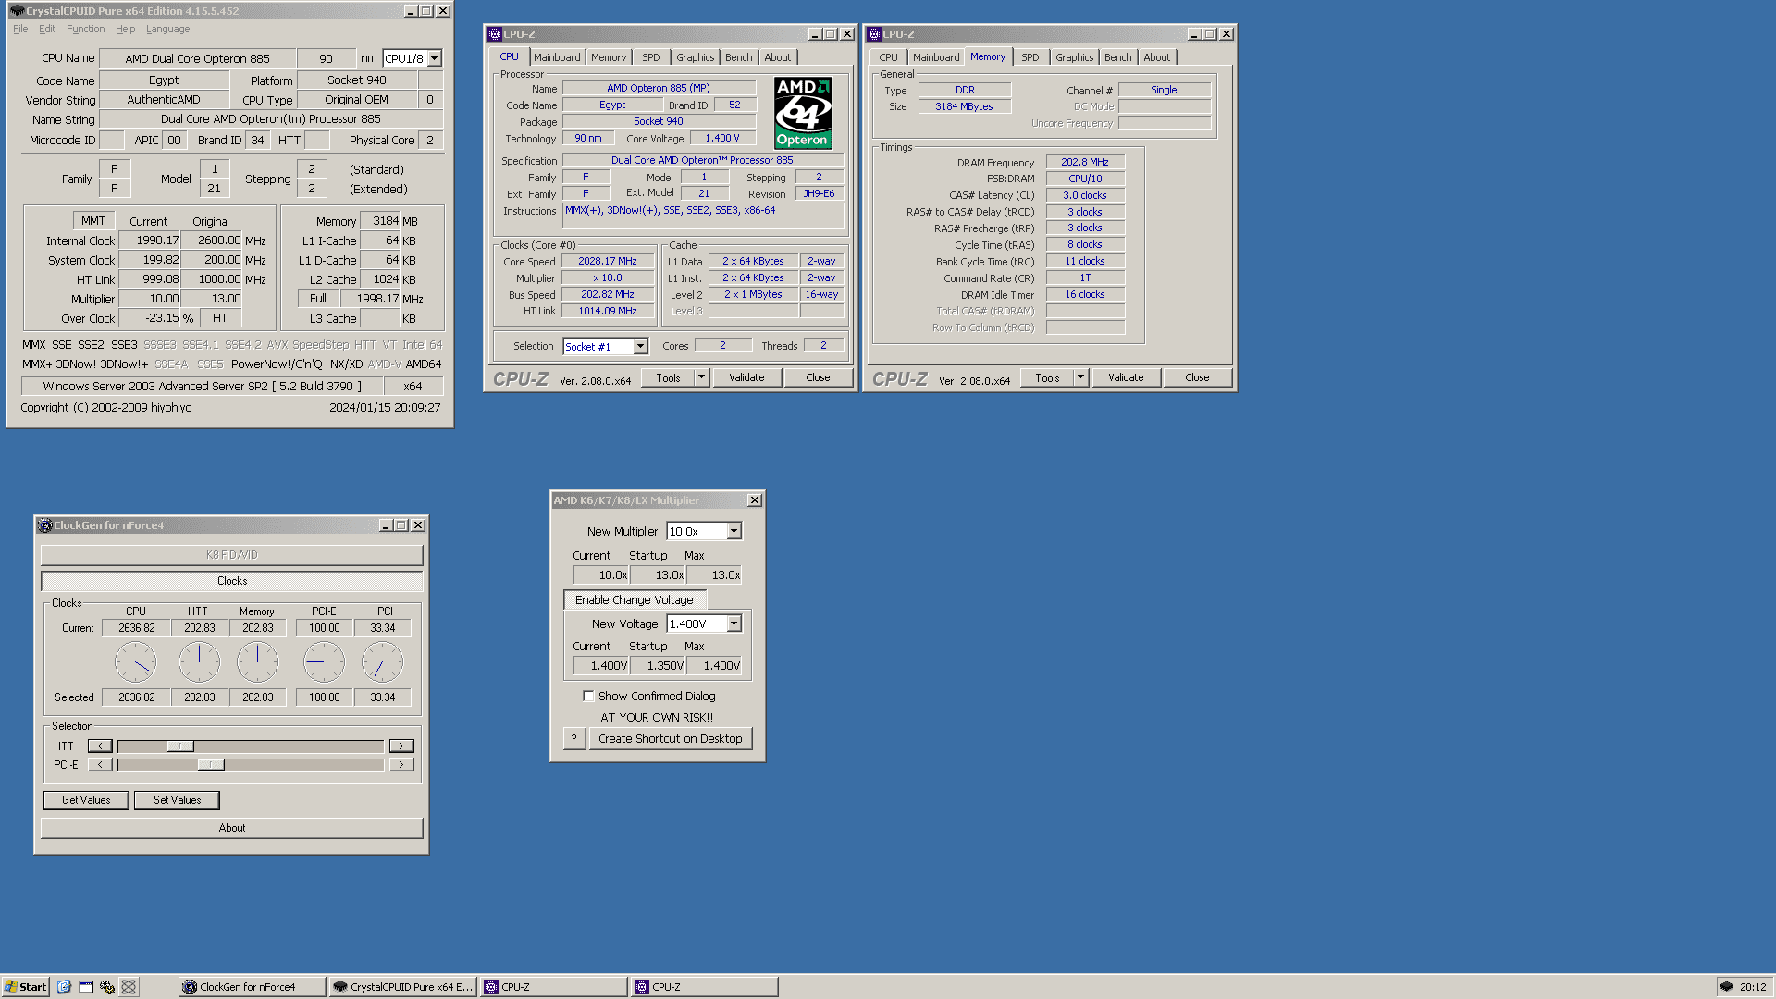Open the Edit menu in CrystalCPUID
The image size is (1776, 999).
[x=47, y=29]
